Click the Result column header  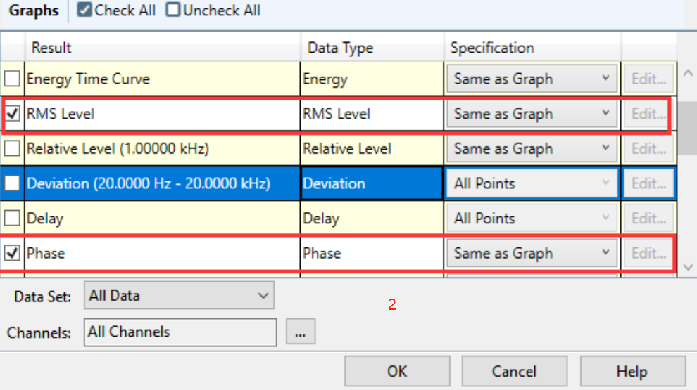click(162, 47)
